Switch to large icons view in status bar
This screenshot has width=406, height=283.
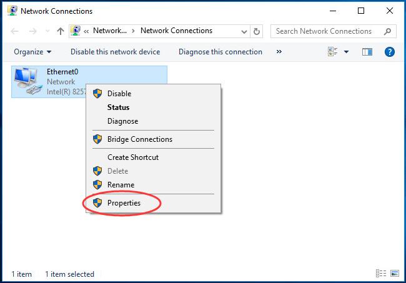pyautogui.click(x=395, y=273)
